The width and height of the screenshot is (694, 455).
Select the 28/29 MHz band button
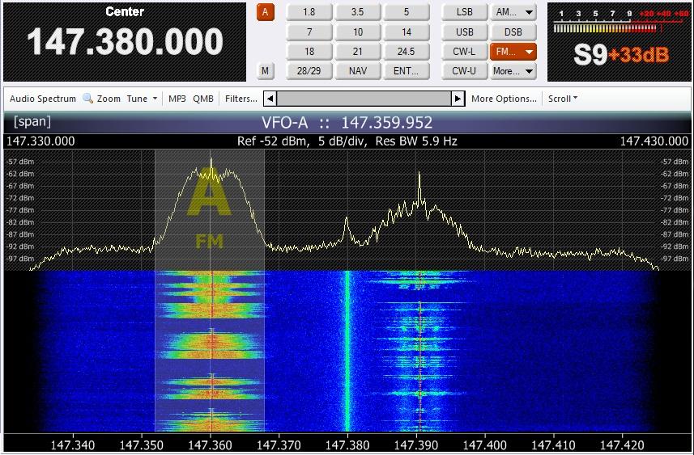coord(309,70)
